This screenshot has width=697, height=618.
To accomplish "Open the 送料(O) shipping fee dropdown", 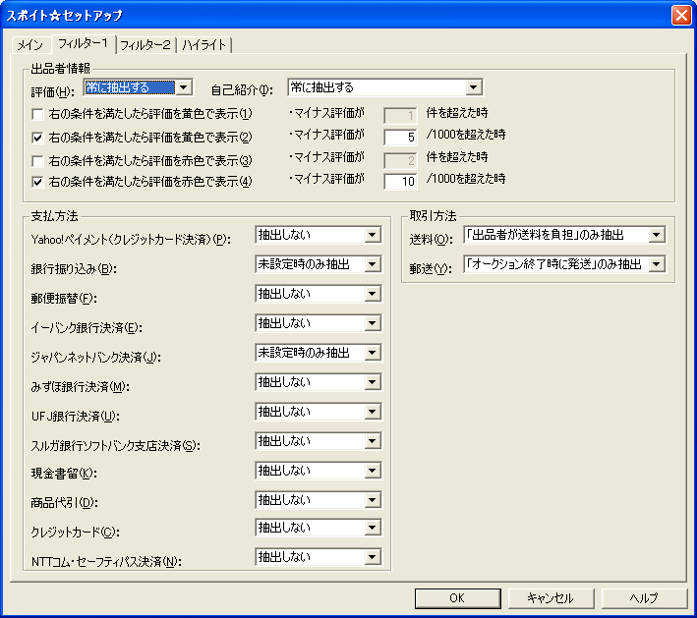I will (564, 235).
